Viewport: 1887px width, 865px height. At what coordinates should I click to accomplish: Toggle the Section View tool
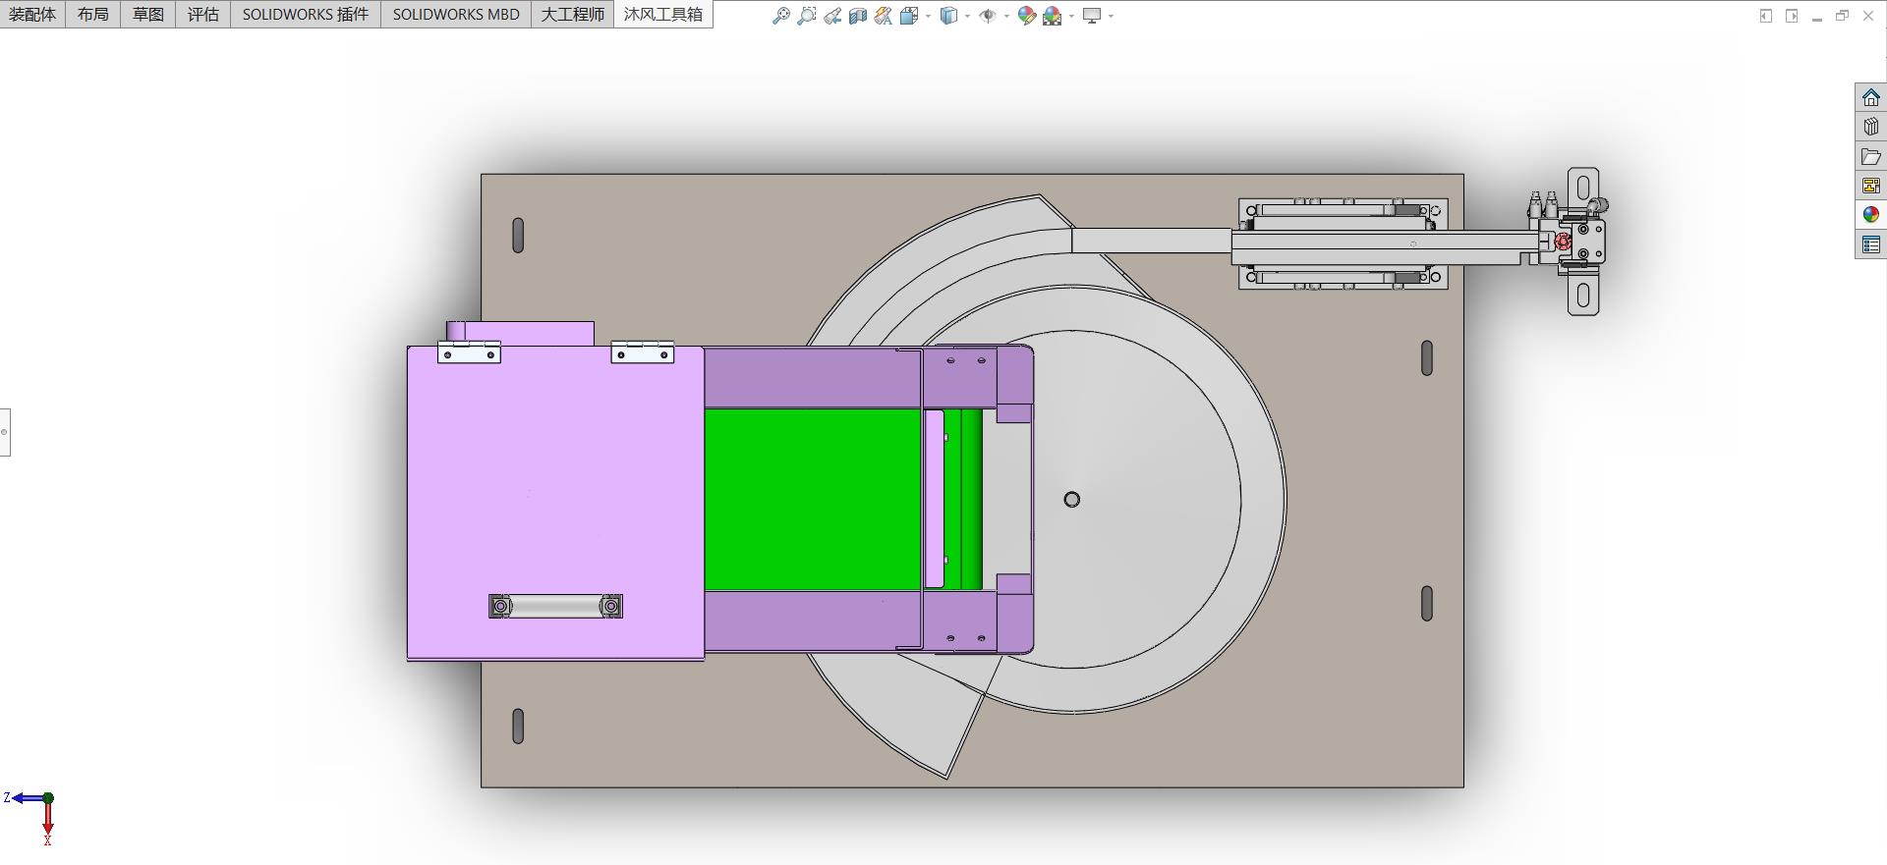tap(858, 16)
